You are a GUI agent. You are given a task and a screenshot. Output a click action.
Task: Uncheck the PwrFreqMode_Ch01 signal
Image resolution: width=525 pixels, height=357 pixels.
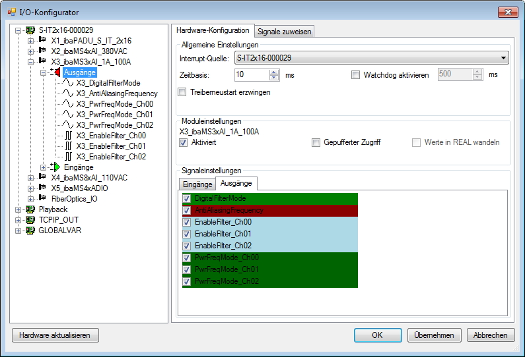tap(186, 269)
